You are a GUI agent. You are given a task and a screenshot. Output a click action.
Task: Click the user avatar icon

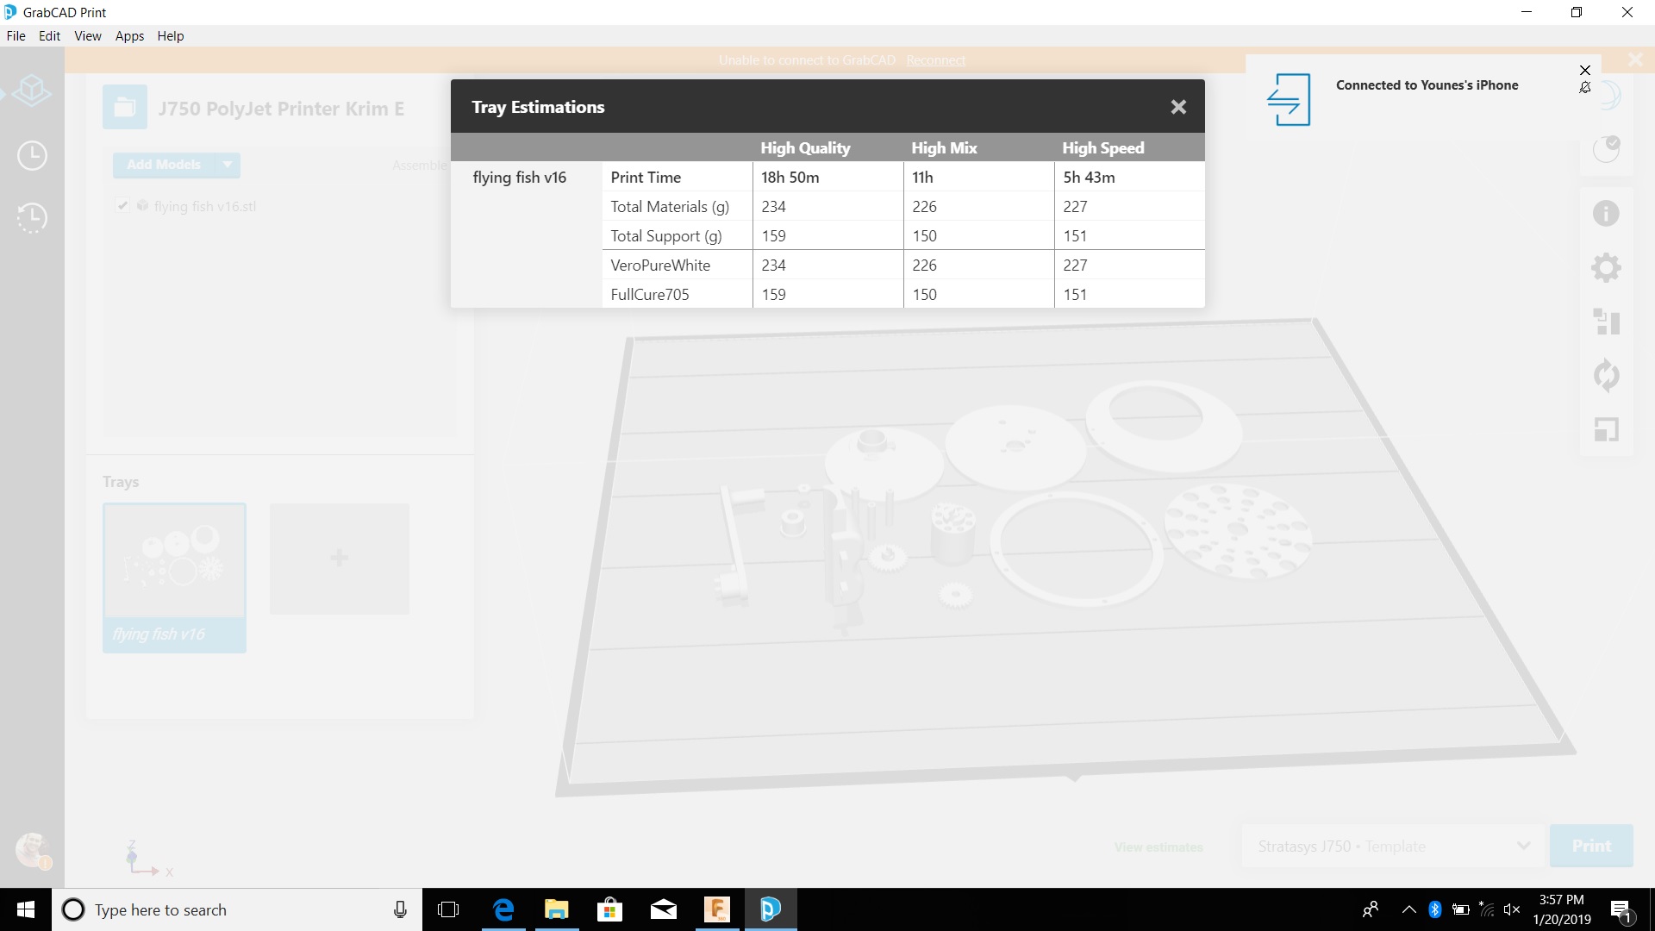pos(32,850)
